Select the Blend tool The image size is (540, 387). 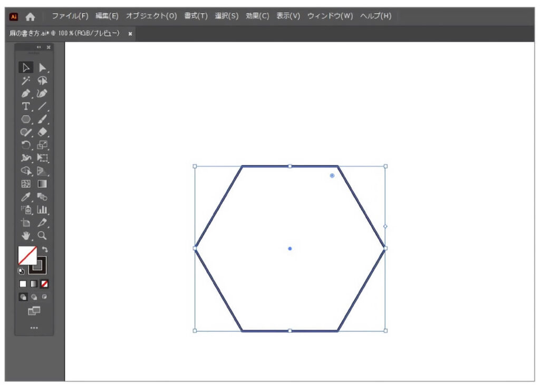pyautogui.click(x=42, y=197)
